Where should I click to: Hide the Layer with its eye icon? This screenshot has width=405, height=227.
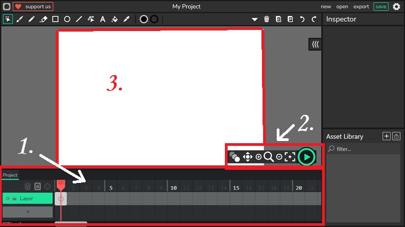click(8, 199)
